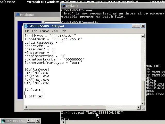165x124 pixels.
Task: Click Notepad vertical scrollbar thumb
Action: tap(143, 91)
